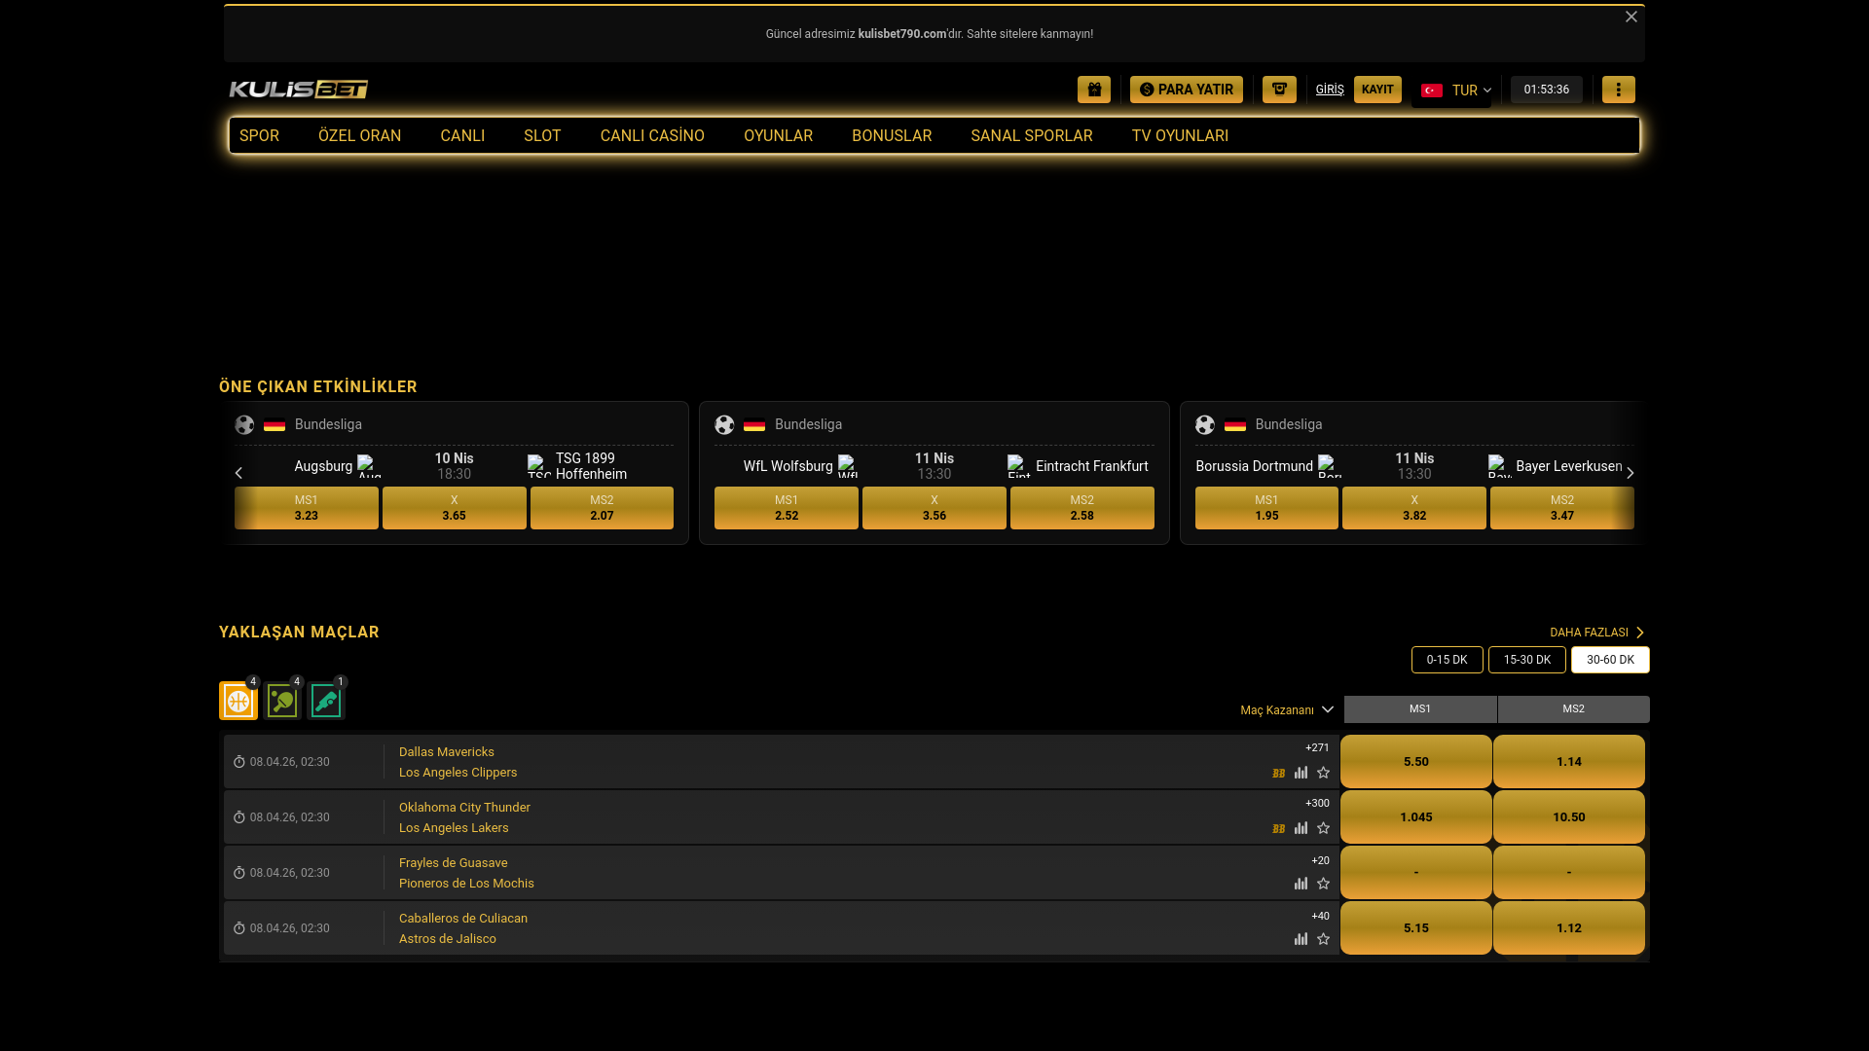Favorite the Frayles de Guasave match
The image size is (1869, 1051).
(x=1323, y=884)
